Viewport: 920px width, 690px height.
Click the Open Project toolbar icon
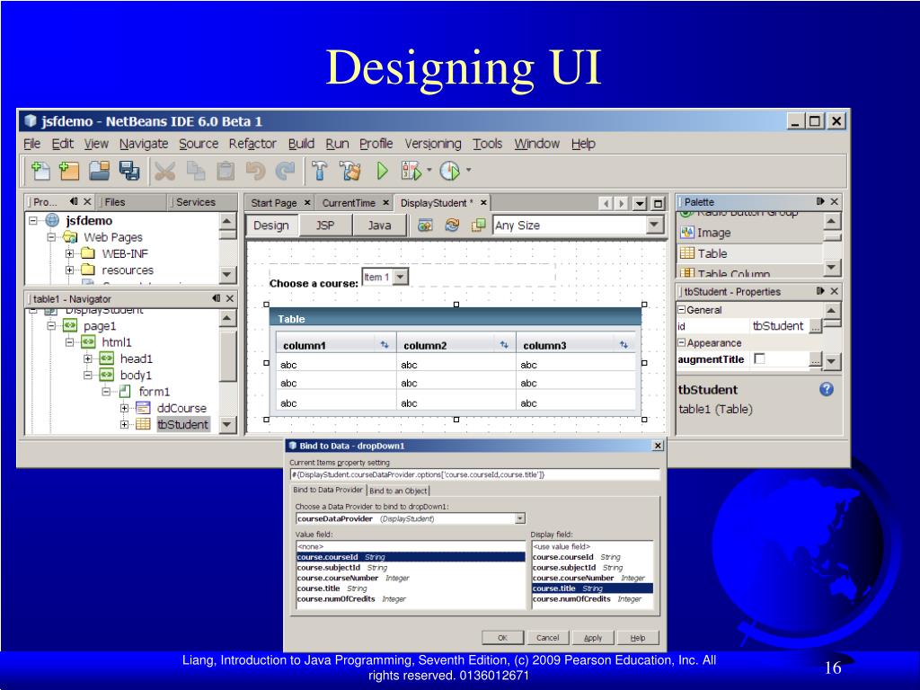click(x=99, y=171)
